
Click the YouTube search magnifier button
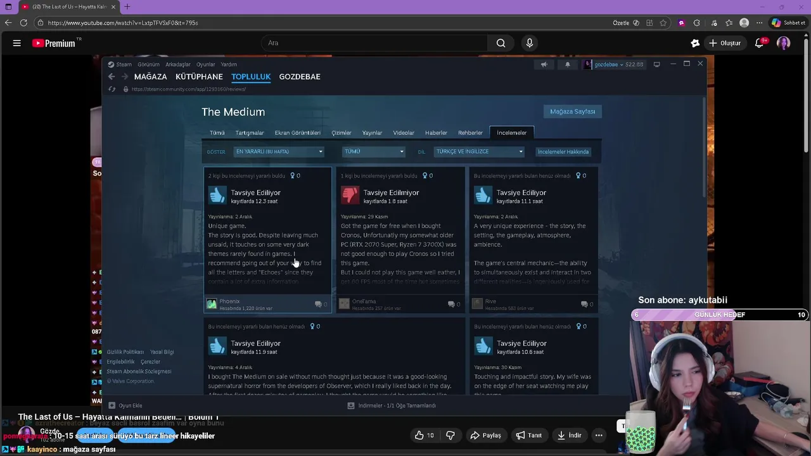[501, 43]
